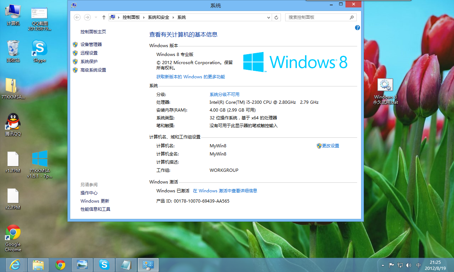
Task: Expand the arrow after 系统和安全 breadcrumb
Action: (x=173, y=17)
